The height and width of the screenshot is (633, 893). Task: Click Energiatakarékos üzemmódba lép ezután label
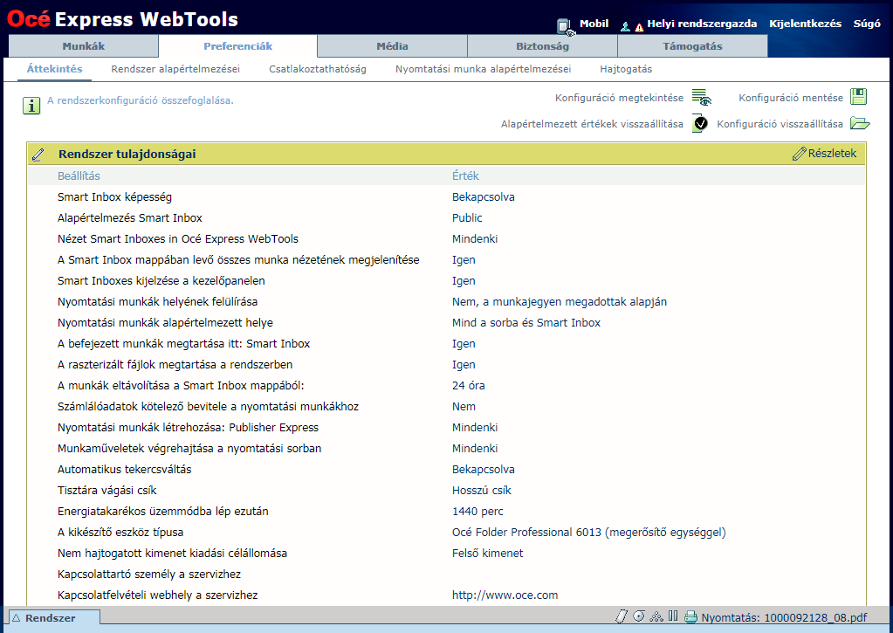[x=163, y=512]
